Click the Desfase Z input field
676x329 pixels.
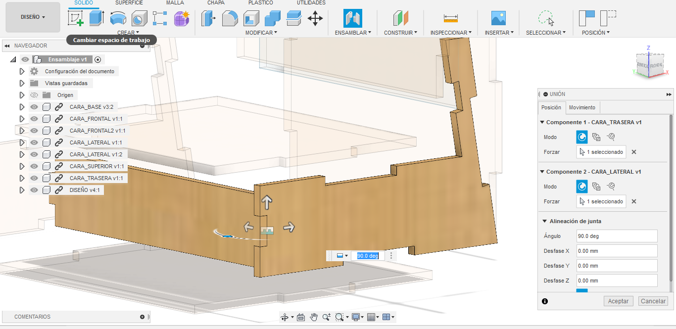point(617,281)
